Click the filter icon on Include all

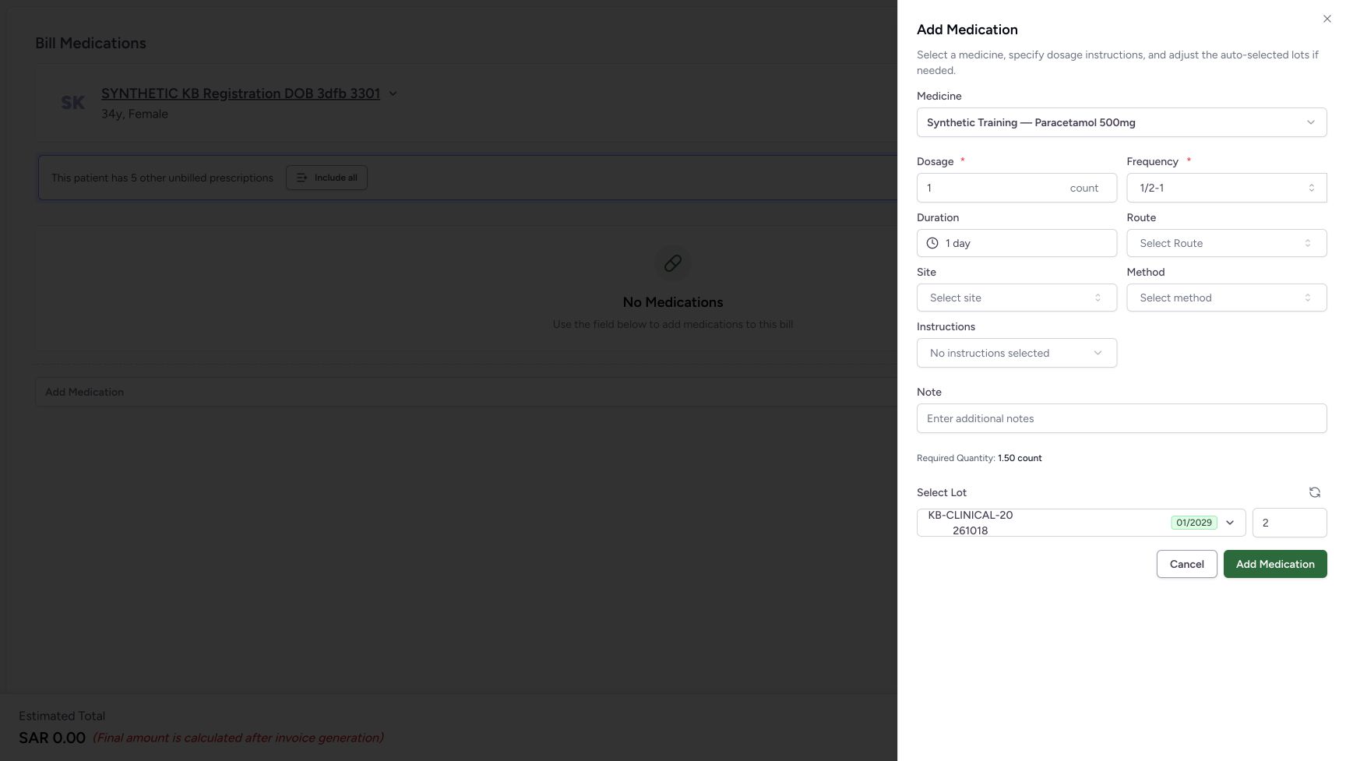[x=302, y=178]
